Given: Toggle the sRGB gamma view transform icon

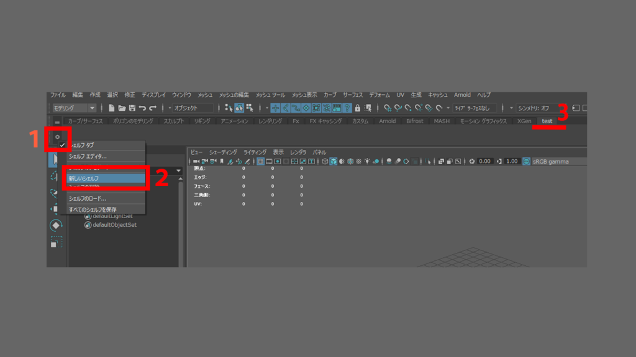Looking at the screenshot, I should (x=526, y=162).
